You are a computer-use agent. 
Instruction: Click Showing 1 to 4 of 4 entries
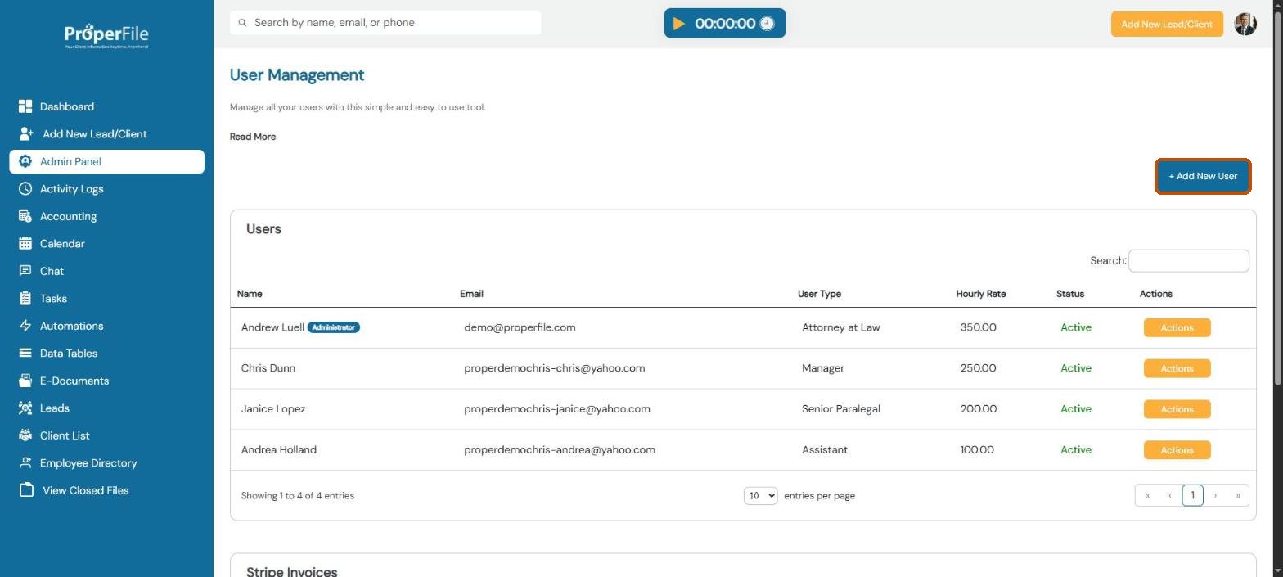click(298, 495)
